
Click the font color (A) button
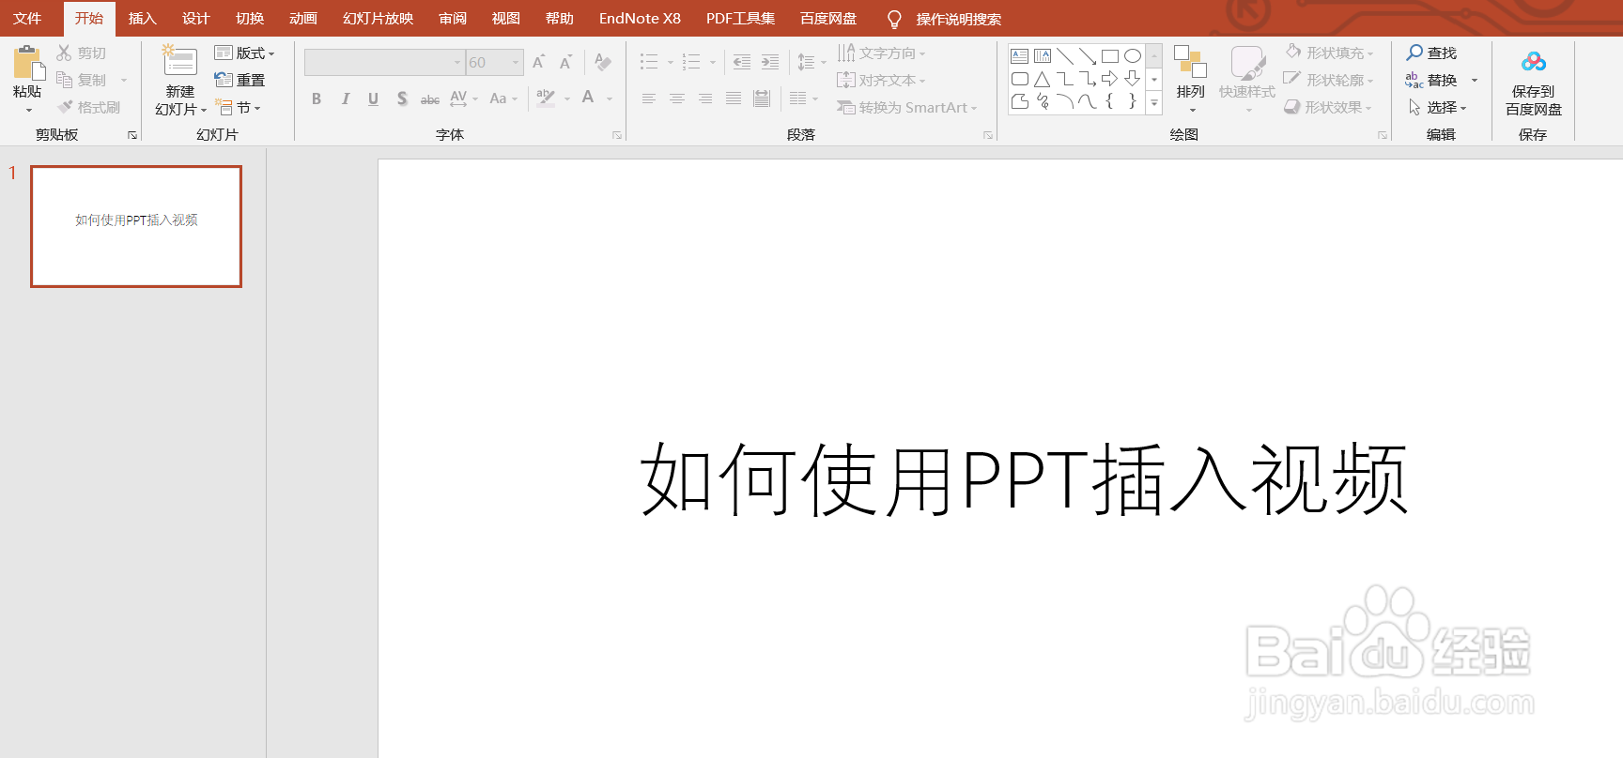point(588,98)
